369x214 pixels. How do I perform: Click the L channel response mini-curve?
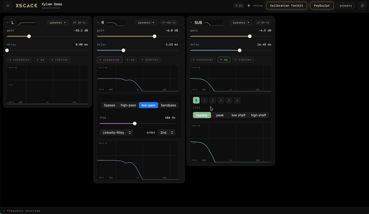(x=26, y=23)
